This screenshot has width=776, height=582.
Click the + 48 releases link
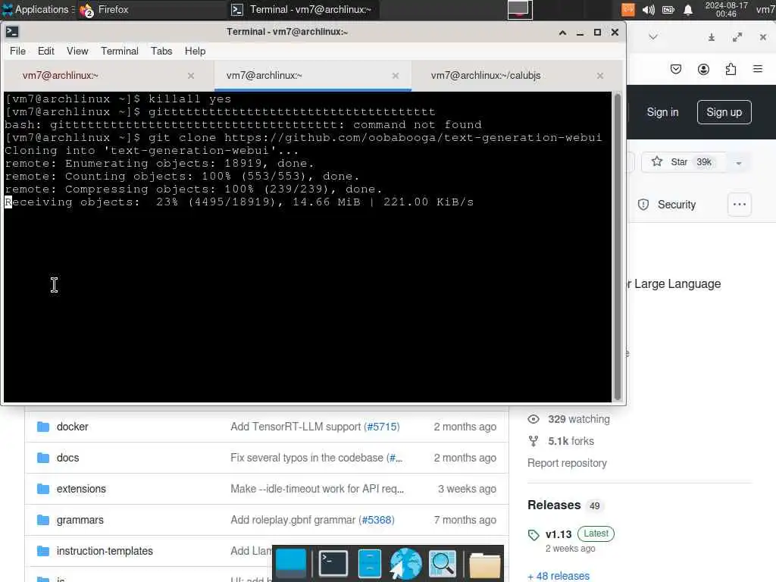pyautogui.click(x=559, y=576)
